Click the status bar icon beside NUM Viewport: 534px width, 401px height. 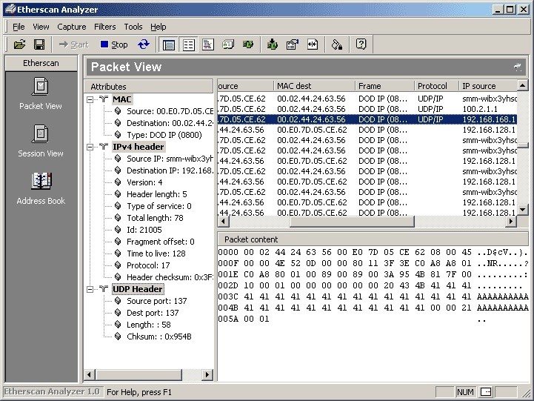(x=486, y=392)
